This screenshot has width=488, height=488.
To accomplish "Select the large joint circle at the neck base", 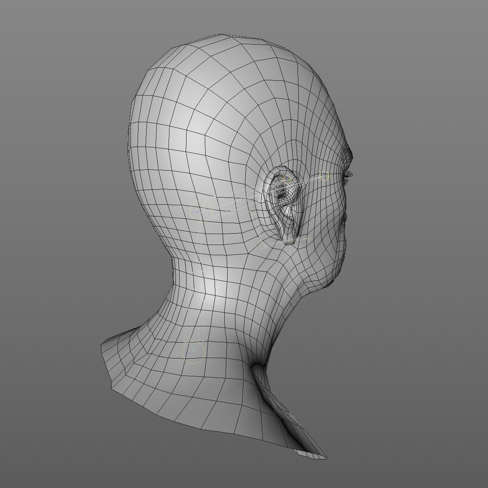I will (193, 352).
